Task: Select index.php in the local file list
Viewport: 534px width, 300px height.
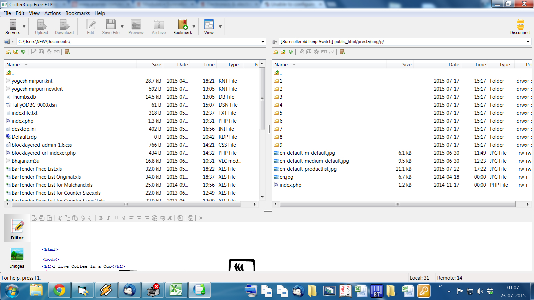Action: pos(22,121)
